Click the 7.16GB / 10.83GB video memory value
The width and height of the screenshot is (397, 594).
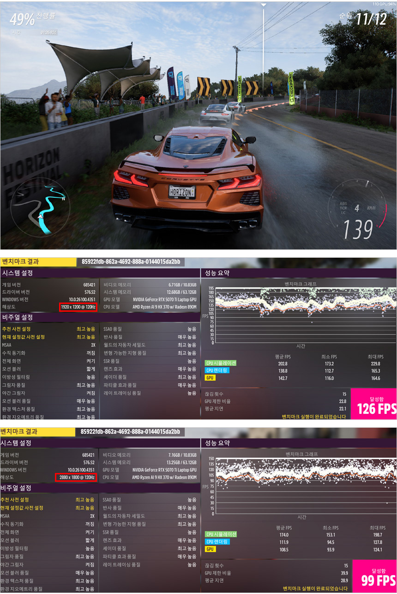[182, 455]
